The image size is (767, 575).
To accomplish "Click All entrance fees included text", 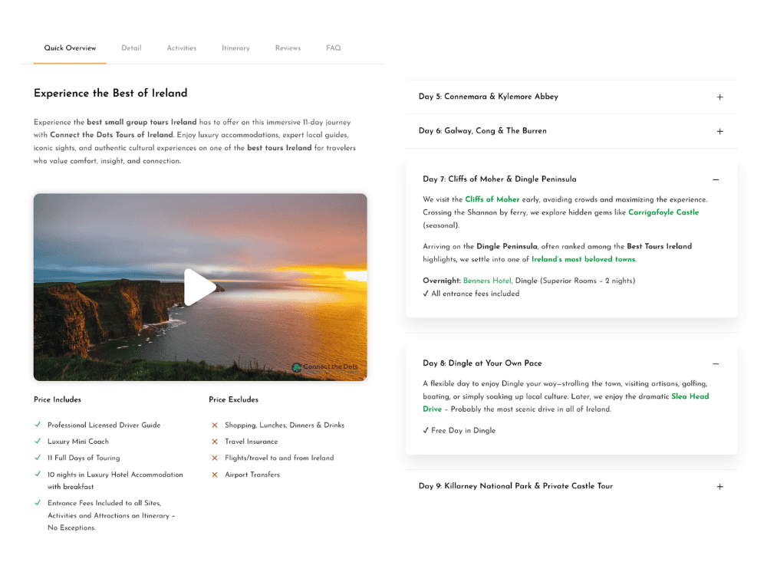I will tap(476, 294).
